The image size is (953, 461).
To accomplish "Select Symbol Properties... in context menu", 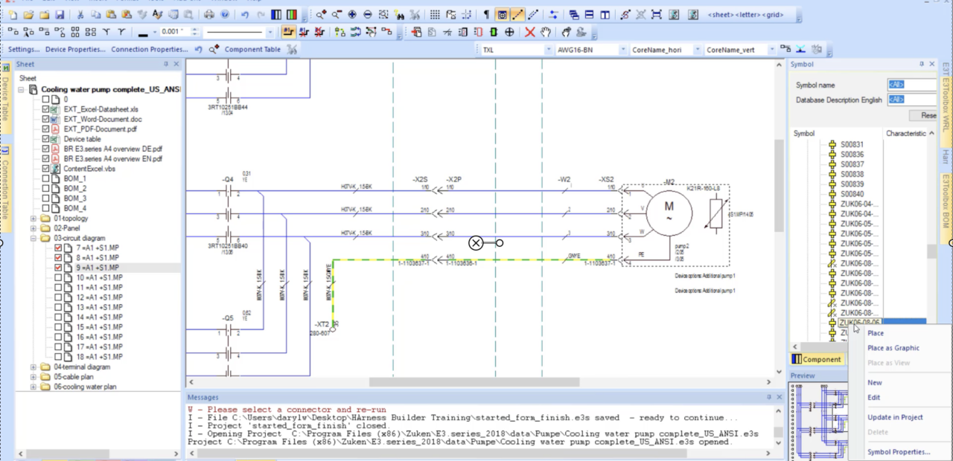I will [899, 452].
